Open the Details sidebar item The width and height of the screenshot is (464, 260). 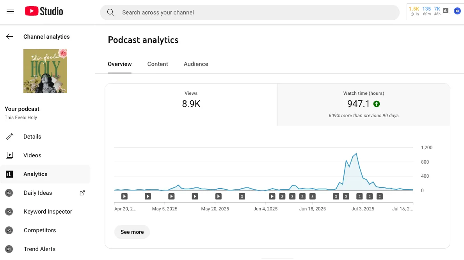45,137
